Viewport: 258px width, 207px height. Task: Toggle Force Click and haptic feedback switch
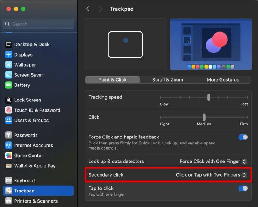(243, 137)
